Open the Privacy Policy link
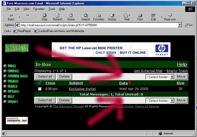The image size is (197, 137). pos(124,106)
